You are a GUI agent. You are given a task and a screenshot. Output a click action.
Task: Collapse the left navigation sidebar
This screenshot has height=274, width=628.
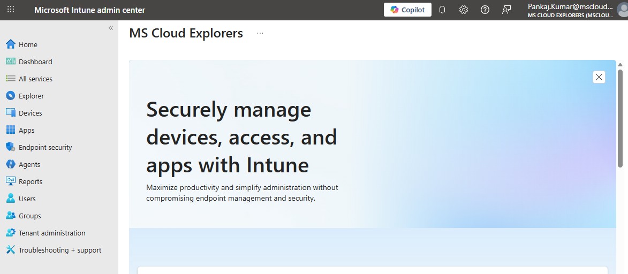(x=111, y=28)
